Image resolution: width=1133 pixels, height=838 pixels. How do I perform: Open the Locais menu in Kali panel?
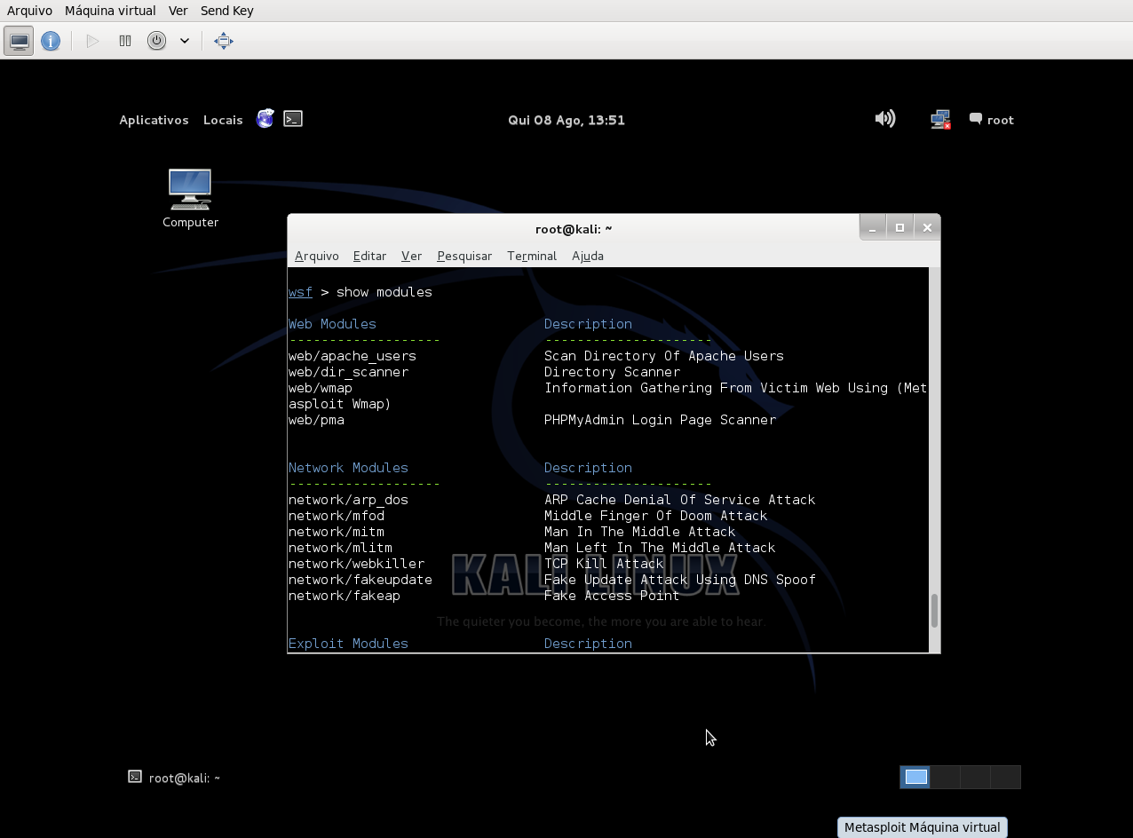click(x=223, y=120)
